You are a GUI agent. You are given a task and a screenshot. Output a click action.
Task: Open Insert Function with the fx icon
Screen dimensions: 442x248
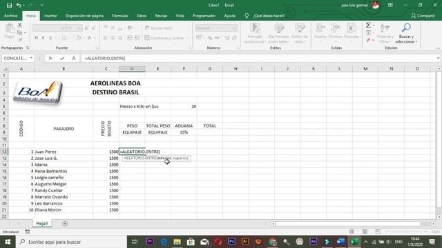(74, 58)
